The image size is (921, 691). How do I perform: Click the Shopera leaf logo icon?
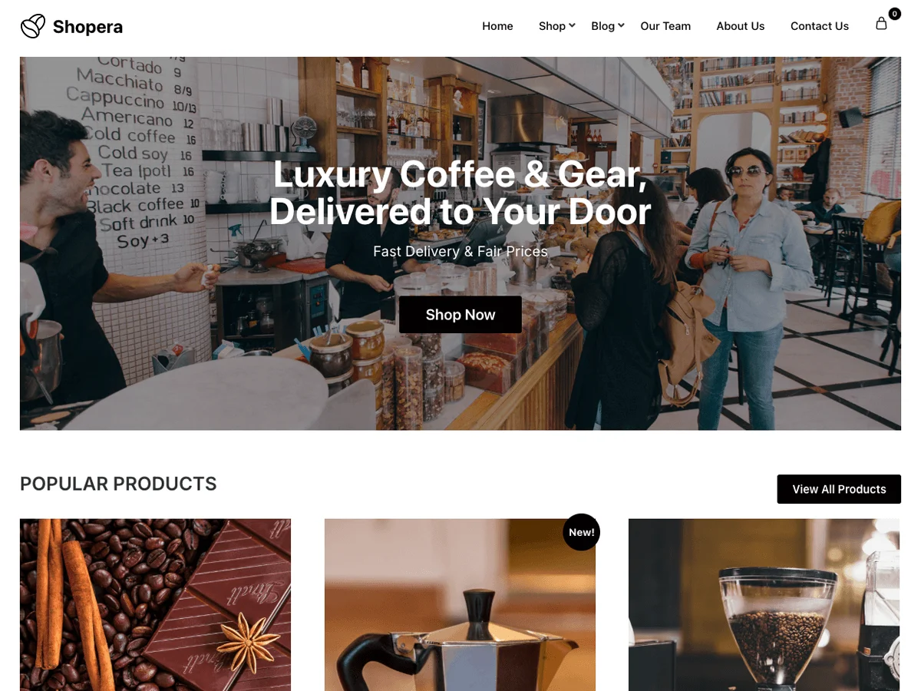coord(33,26)
